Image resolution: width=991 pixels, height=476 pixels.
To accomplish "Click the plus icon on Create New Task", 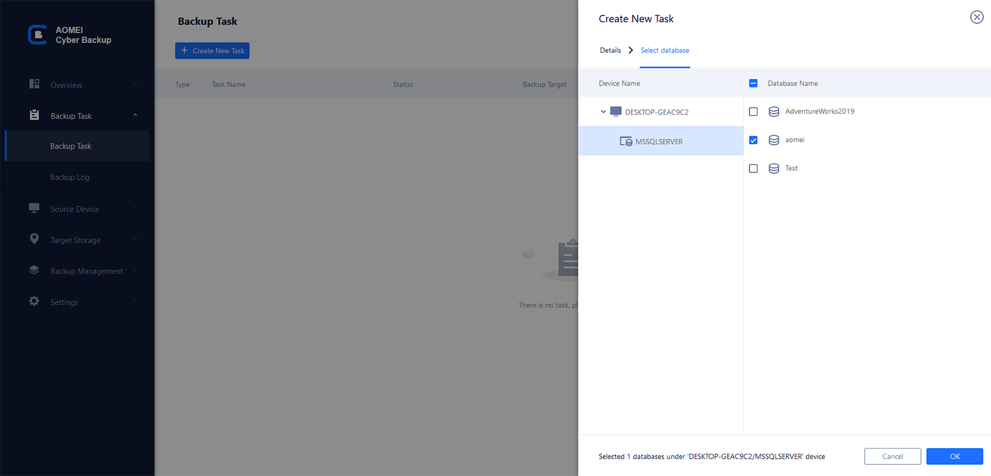I will [x=185, y=50].
